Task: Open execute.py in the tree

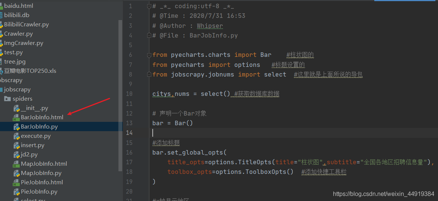Action: 36,136
